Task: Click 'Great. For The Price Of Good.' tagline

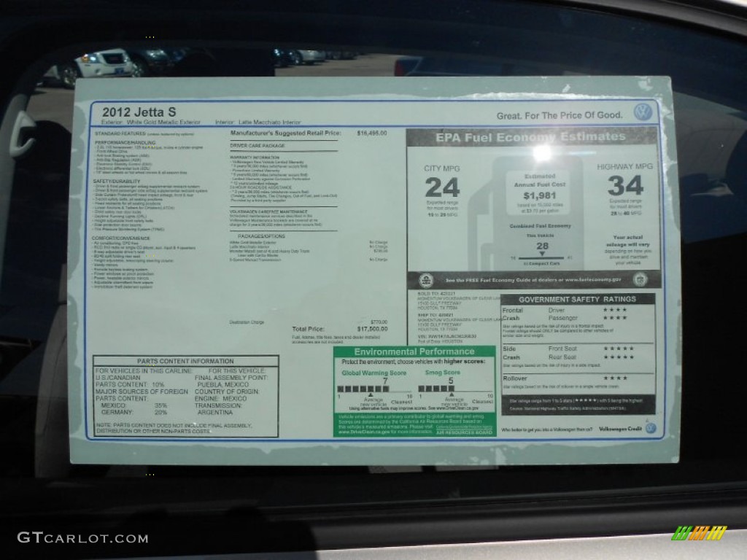Action: [560, 115]
